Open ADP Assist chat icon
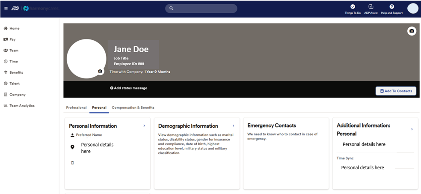 pyautogui.click(x=371, y=7)
